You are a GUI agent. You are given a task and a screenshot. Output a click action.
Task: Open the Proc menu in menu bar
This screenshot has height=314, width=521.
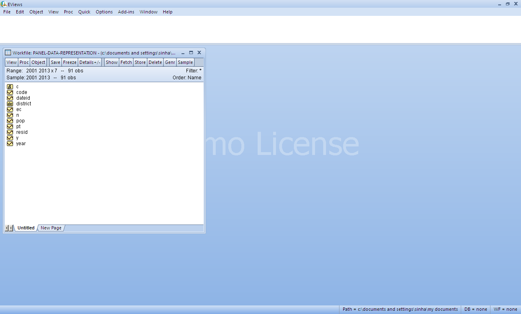click(x=68, y=12)
